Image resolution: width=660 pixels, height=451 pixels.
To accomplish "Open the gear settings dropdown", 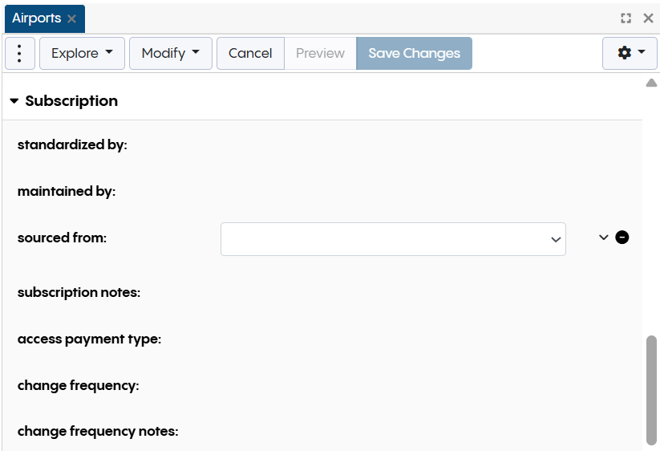I will tap(630, 53).
